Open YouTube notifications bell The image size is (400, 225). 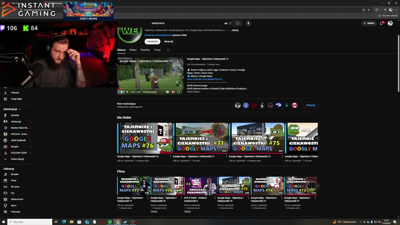[x=382, y=23]
